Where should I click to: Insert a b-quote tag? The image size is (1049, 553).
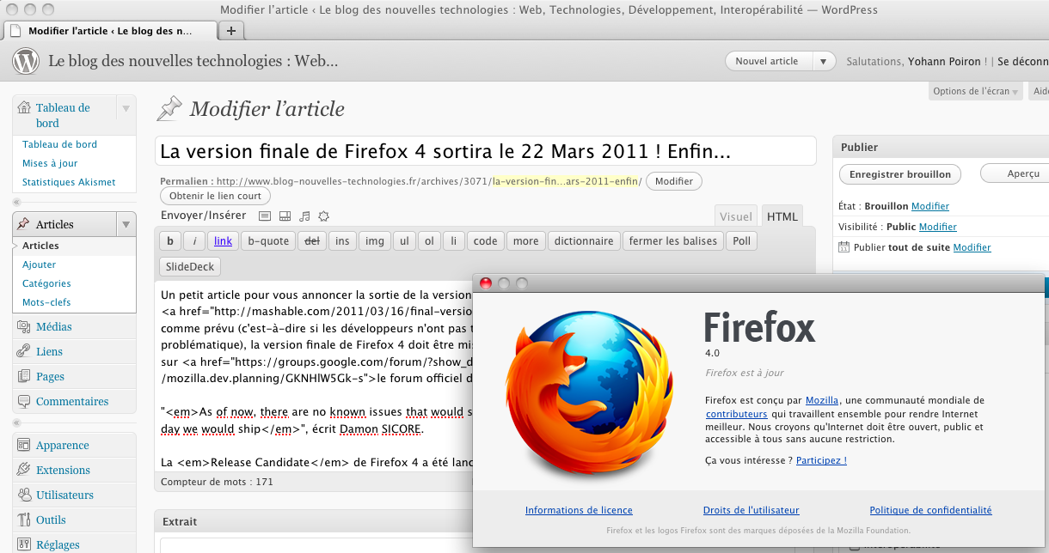point(268,241)
